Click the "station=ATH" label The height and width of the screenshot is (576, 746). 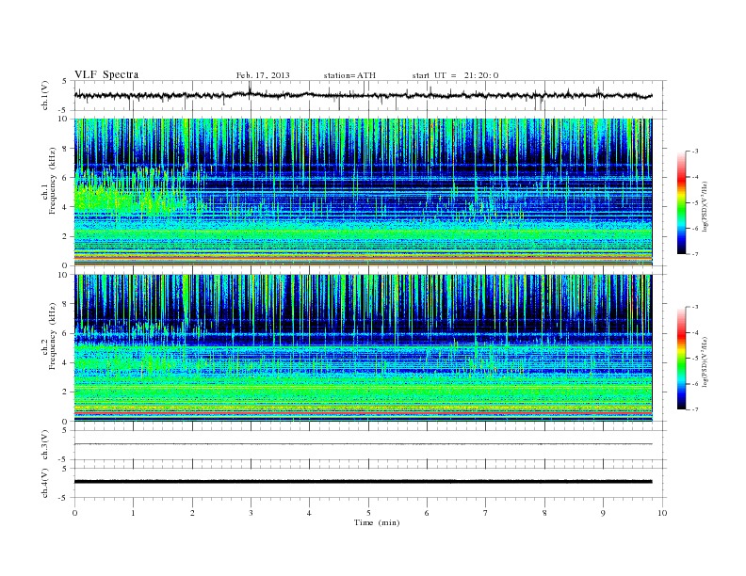(349, 75)
